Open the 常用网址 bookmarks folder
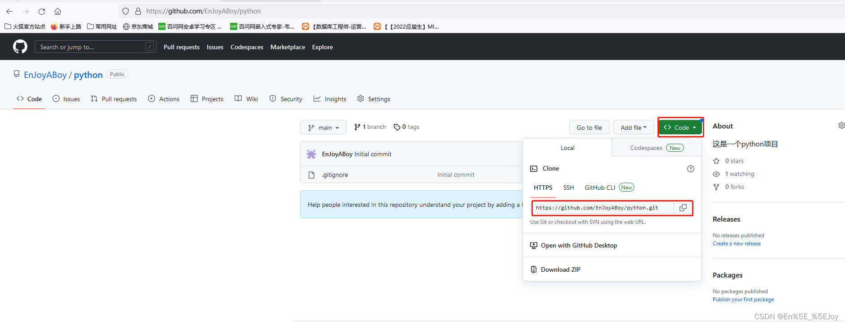The width and height of the screenshot is (845, 325). (x=102, y=26)
